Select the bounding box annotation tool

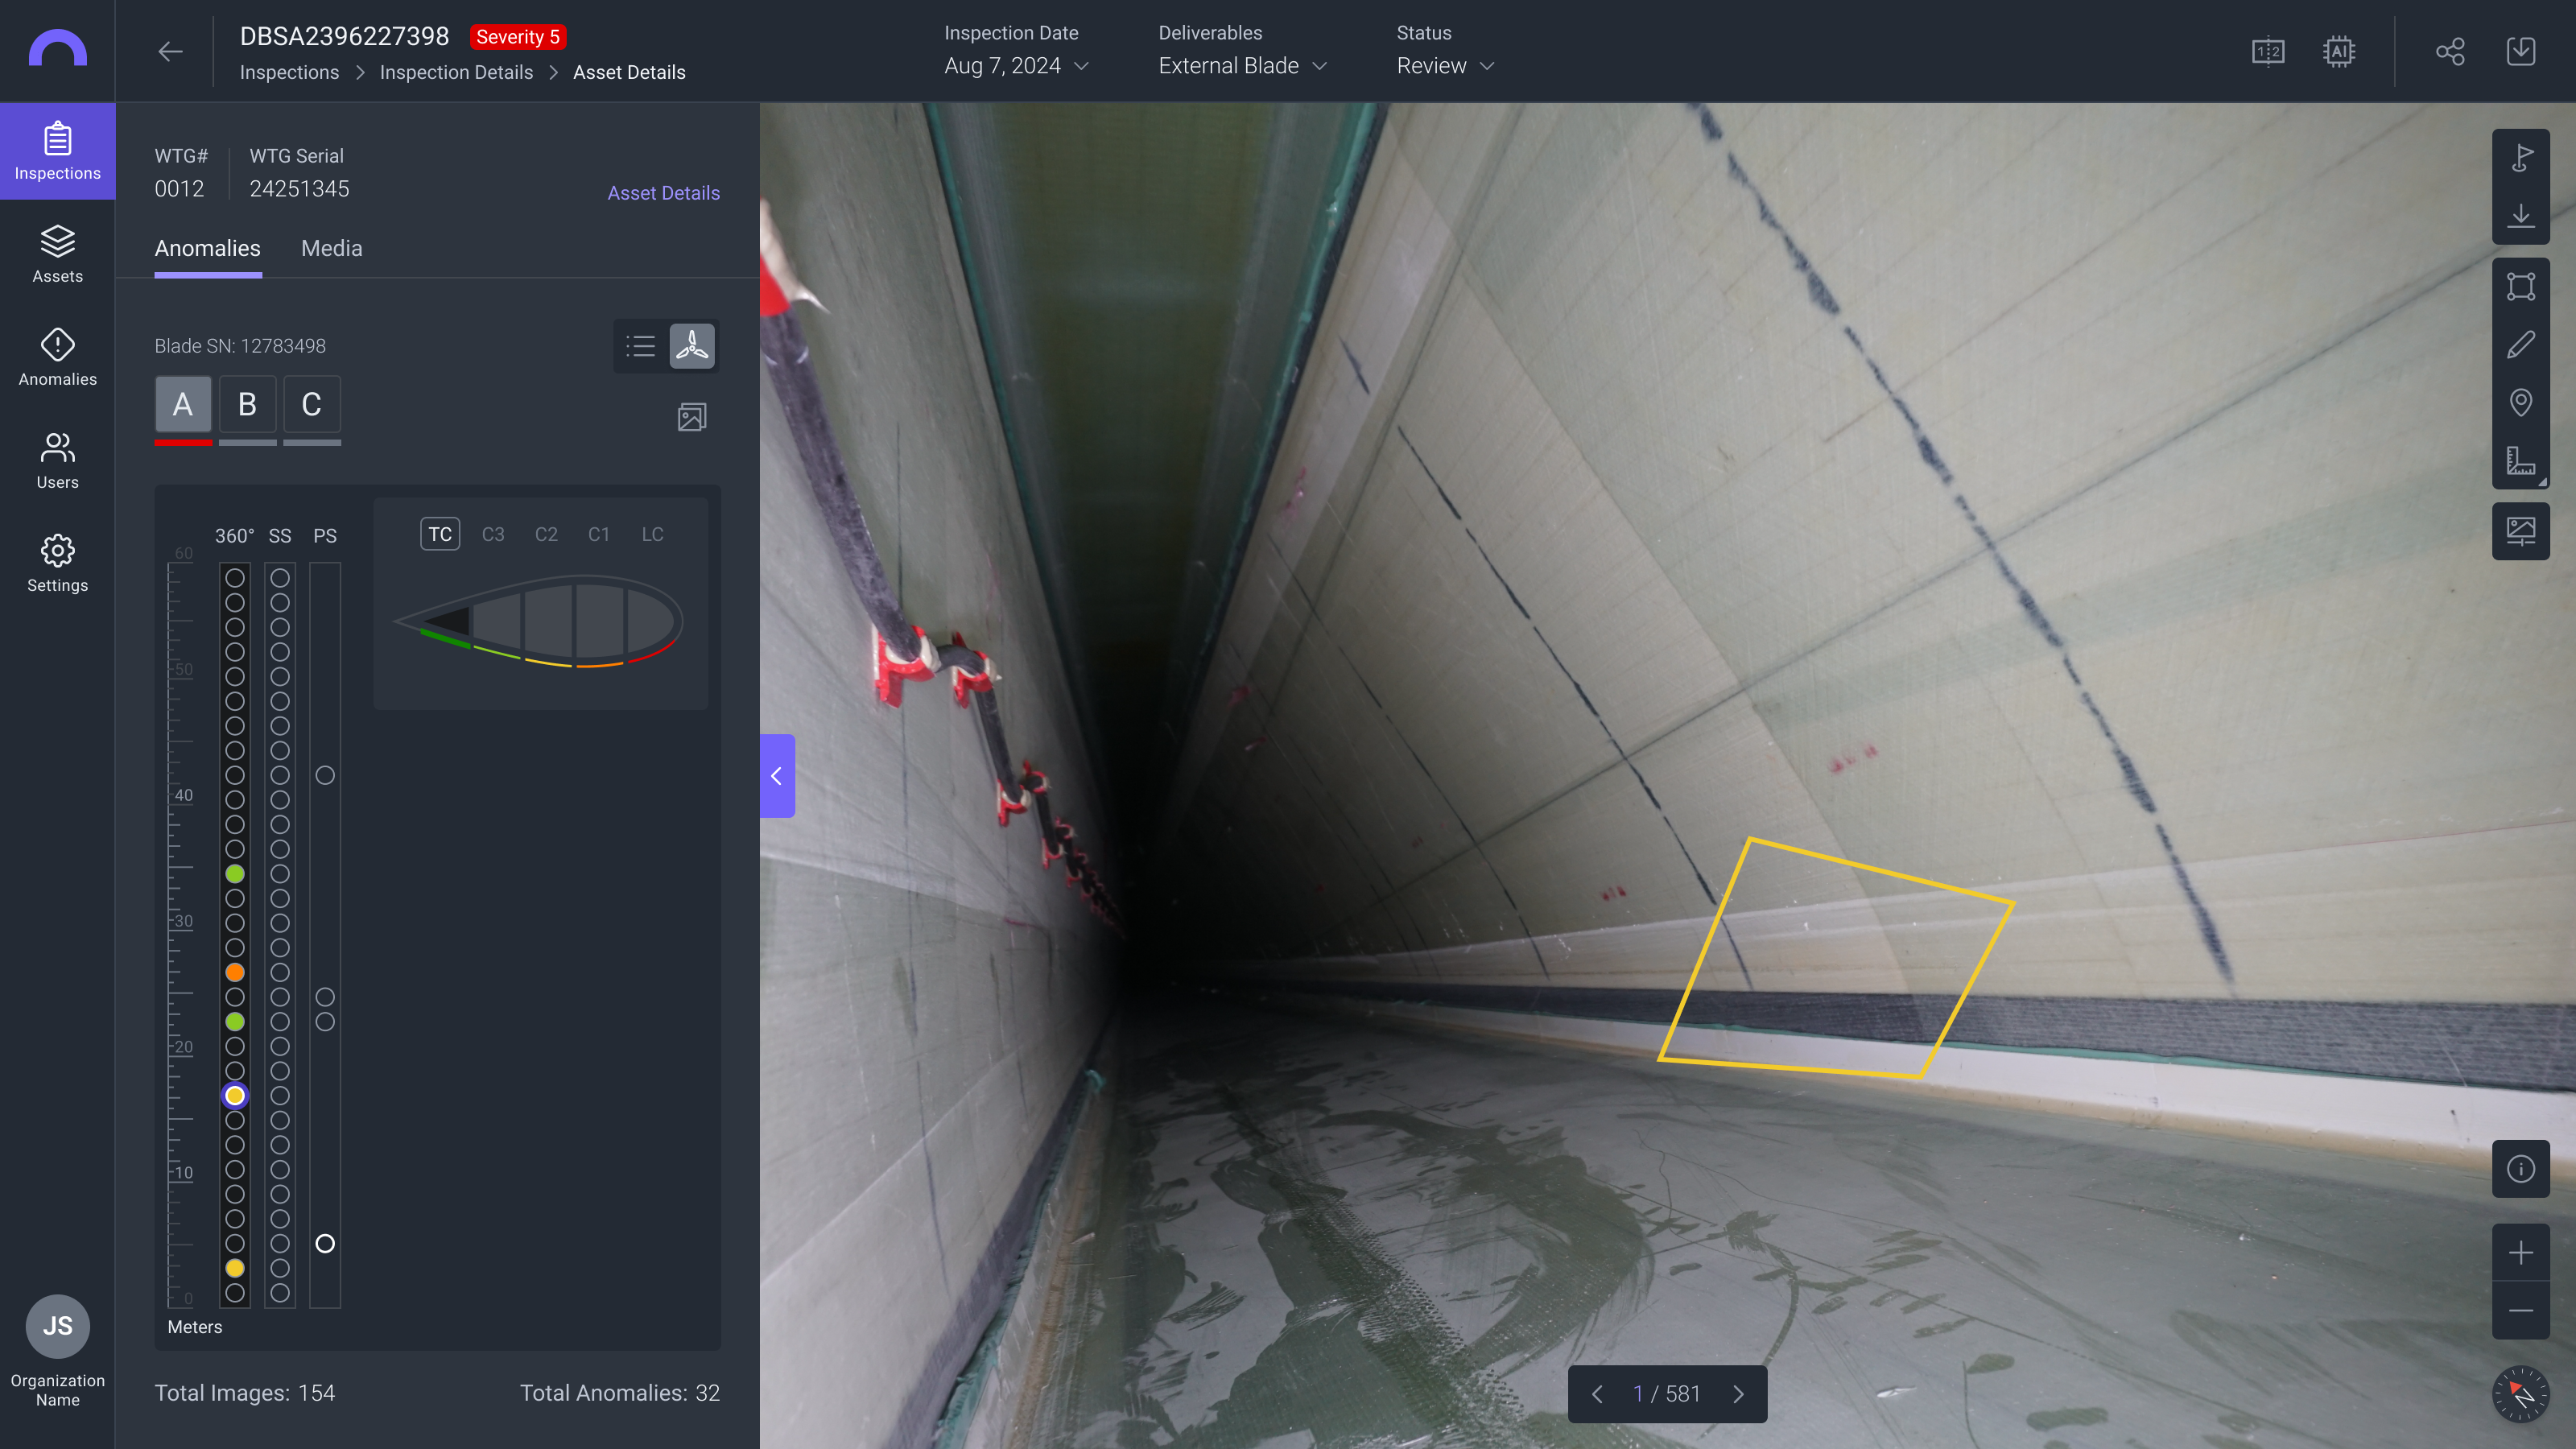coord(2520,287)
